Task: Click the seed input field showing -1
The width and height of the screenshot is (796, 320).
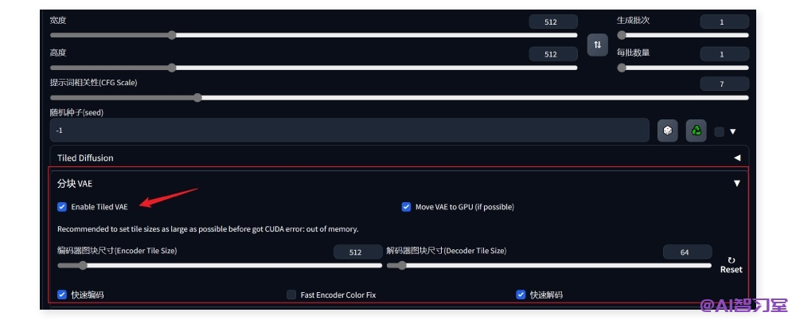Action: pyautogui.click(x=349, y=131)
